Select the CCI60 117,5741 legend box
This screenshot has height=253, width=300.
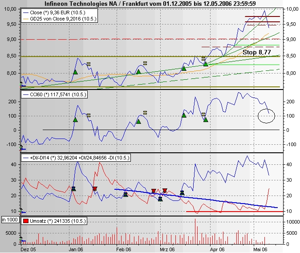(x=54, y=94)
